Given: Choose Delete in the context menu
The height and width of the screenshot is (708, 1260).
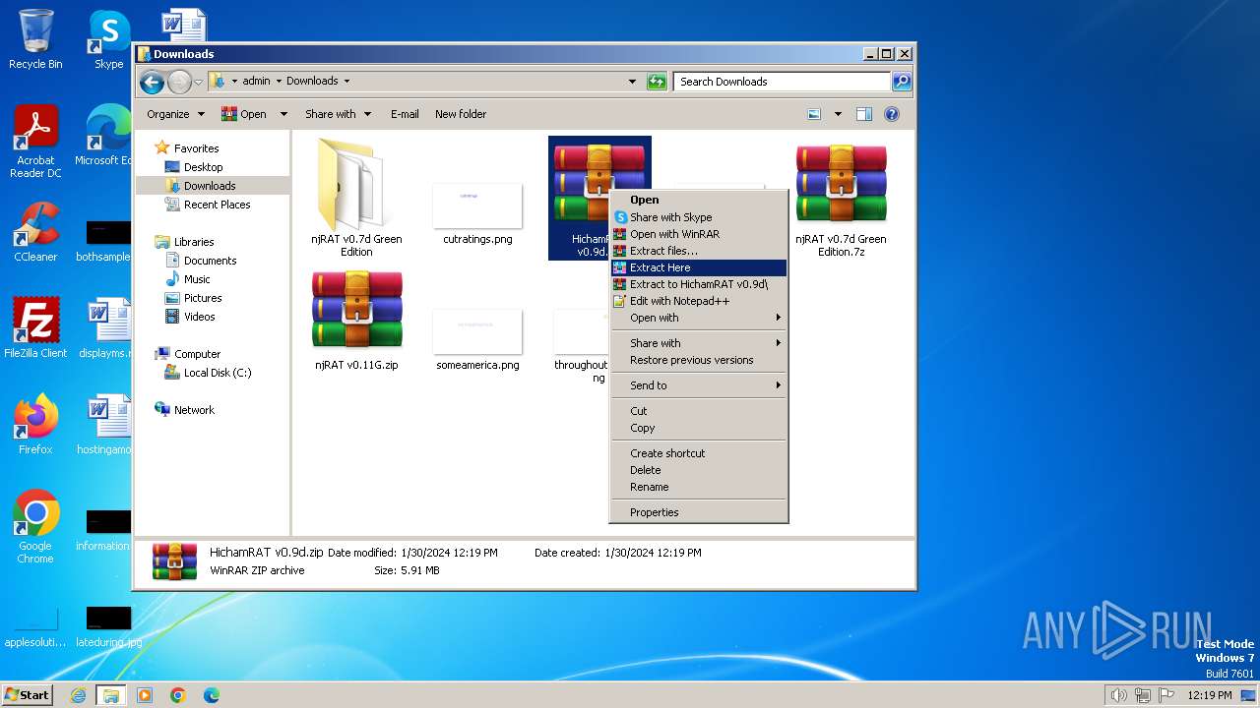Looking at the screenshot, I should [x=698, y=470].
